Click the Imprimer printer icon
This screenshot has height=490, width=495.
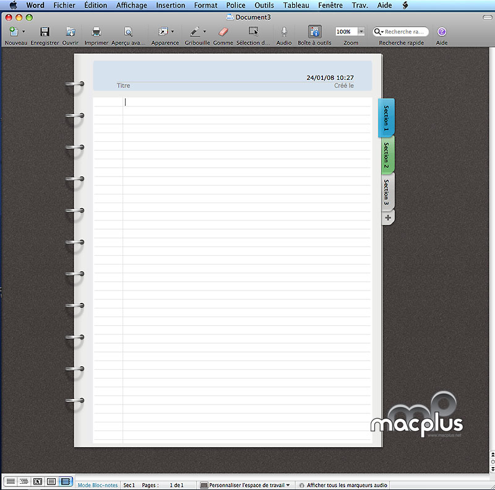pyautogui.click(x=97, y=32)
